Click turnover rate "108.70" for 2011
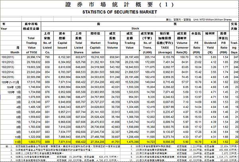The height and width of the screenshot is (162, 239). tap(184, 57)
